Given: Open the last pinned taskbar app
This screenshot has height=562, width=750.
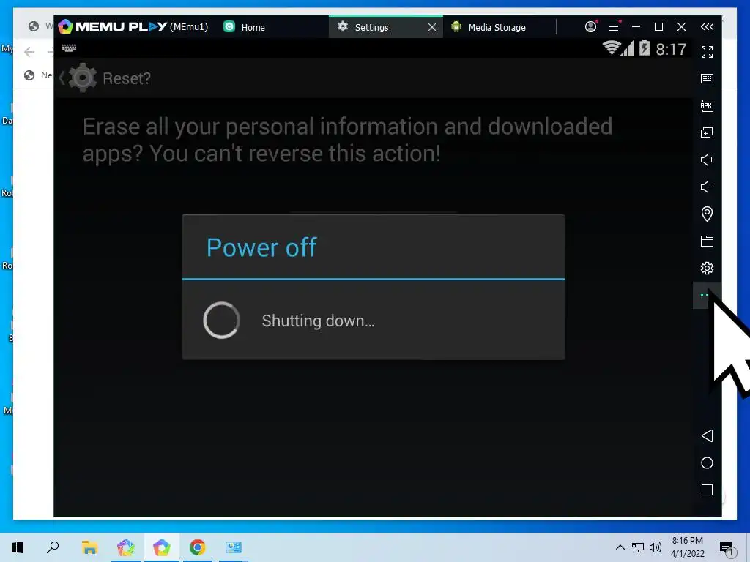Looking at the screenshot, I should (234, 547).
